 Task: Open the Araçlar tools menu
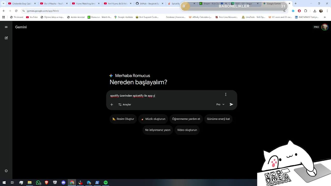click(x=125, y=105)
